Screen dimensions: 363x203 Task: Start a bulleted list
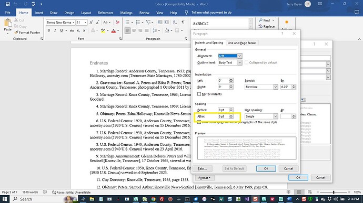127,23
